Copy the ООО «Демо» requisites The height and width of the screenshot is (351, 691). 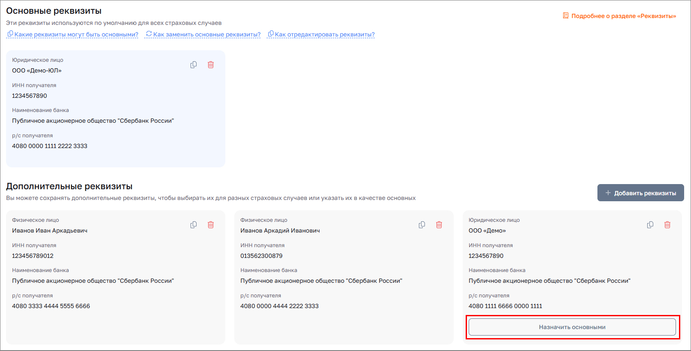[650, 225]
